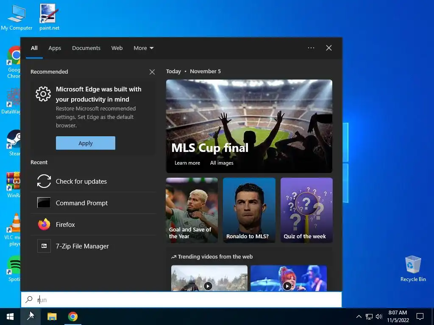Open Check for updates from Recent
The image size is (434, 325).
pos(93,181)
